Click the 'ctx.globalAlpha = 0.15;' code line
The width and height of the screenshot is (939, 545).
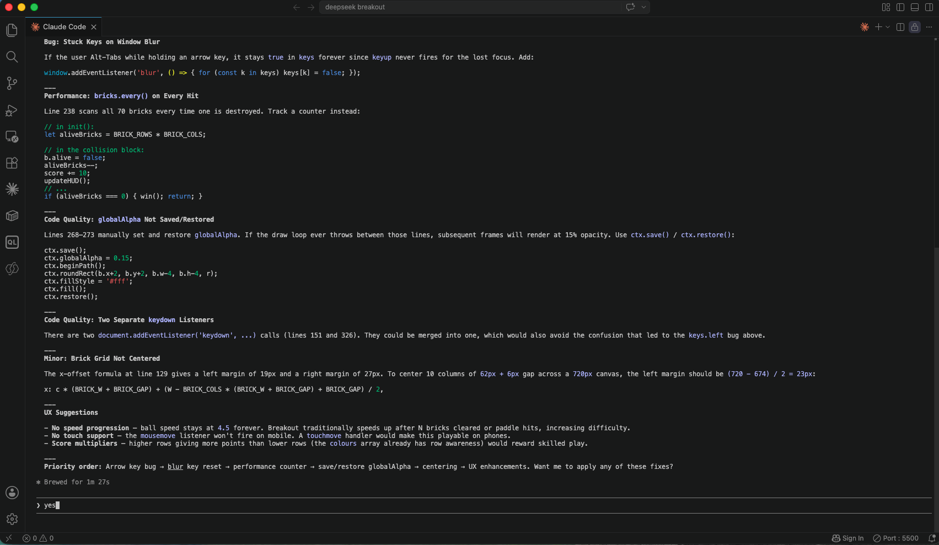pyautogui.click(x=88, y=258)
